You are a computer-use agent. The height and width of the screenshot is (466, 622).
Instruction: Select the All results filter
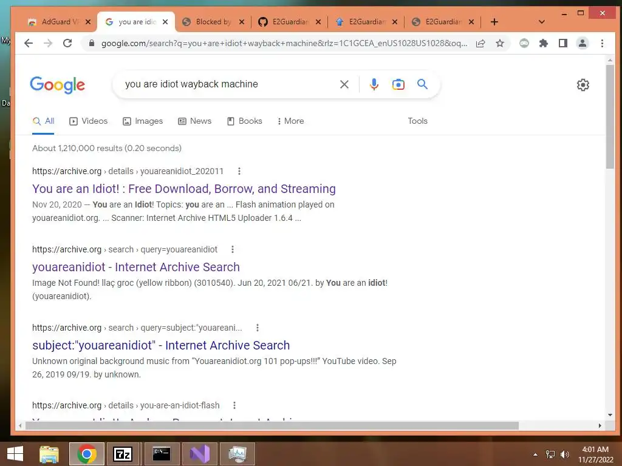(x=43, y=121)
